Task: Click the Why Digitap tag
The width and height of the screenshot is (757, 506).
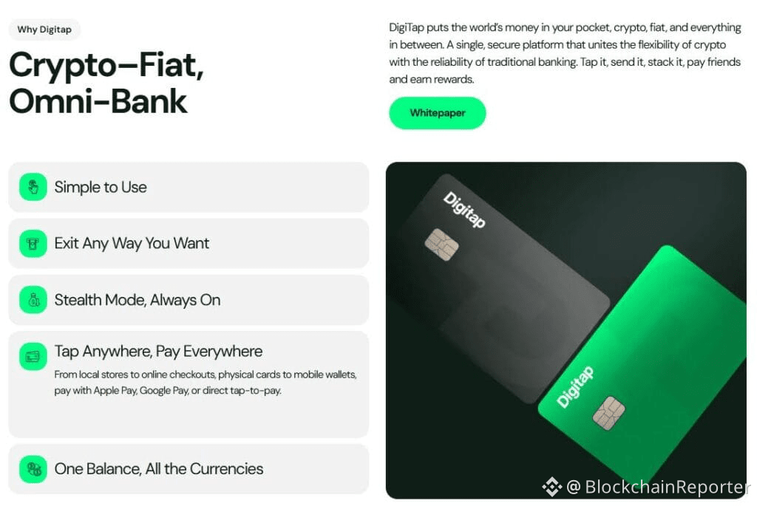Action: coord(44,30)
